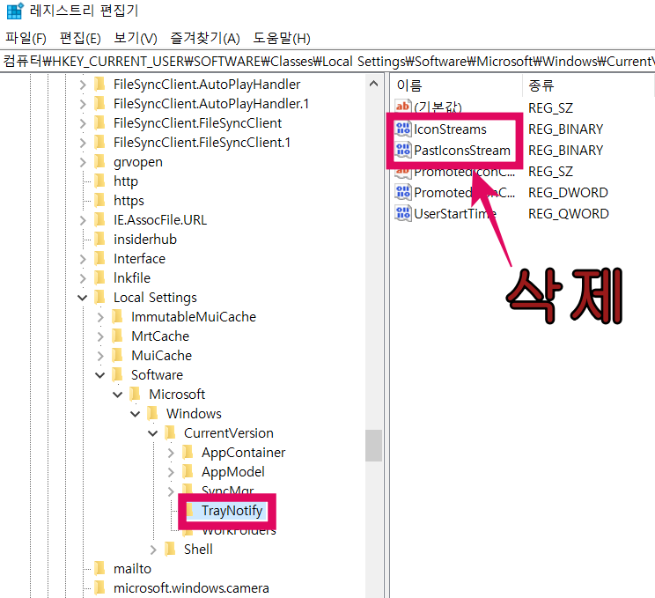Open the 편집(E) menu
655x598 pixels.
[80, 39]
